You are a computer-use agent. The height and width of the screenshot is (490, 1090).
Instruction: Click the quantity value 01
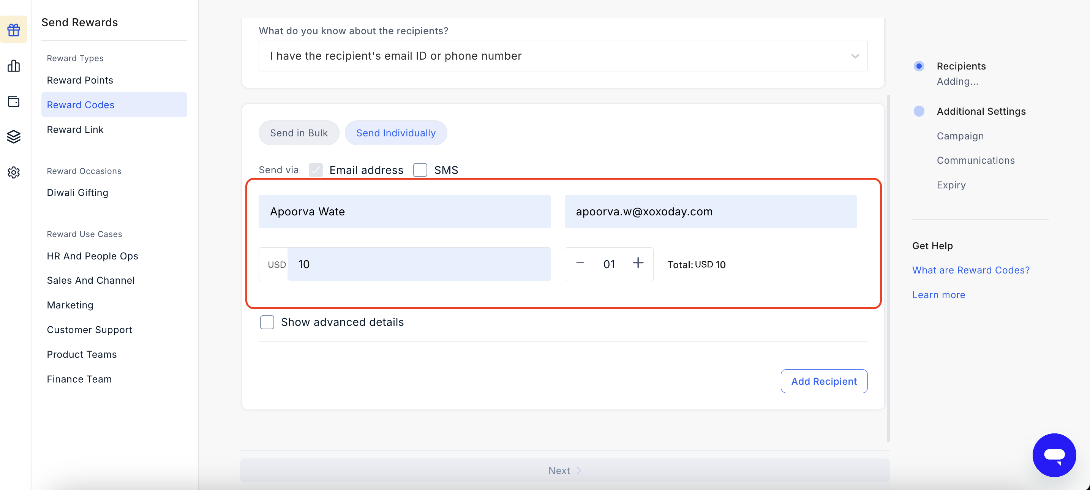(608, 264)
